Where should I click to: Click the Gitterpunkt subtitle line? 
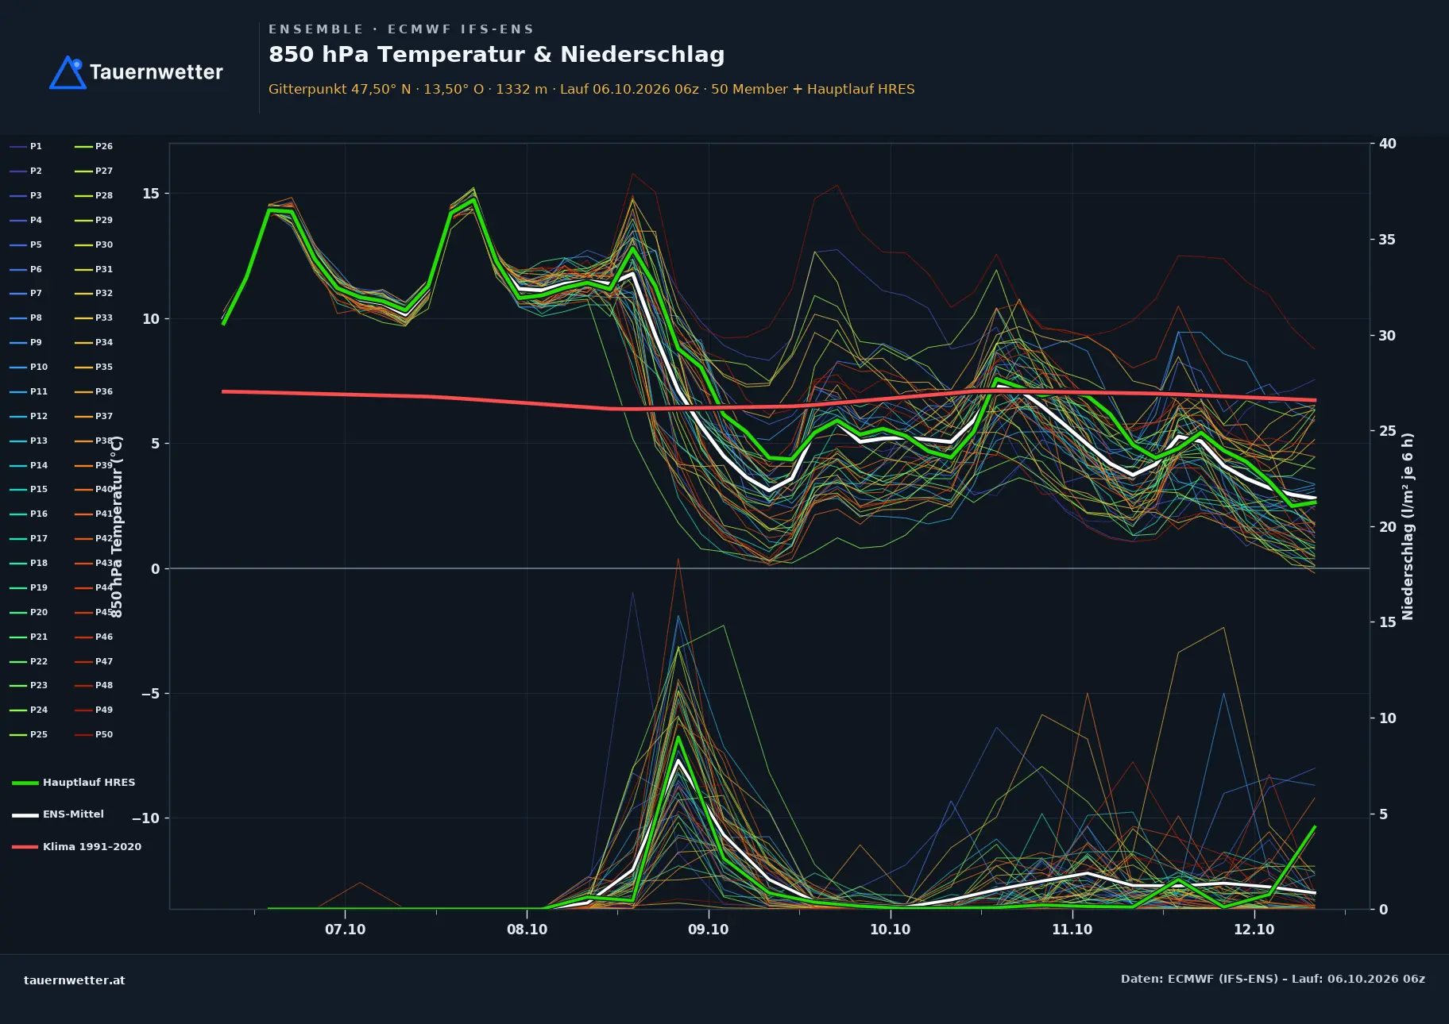point(592,89)
